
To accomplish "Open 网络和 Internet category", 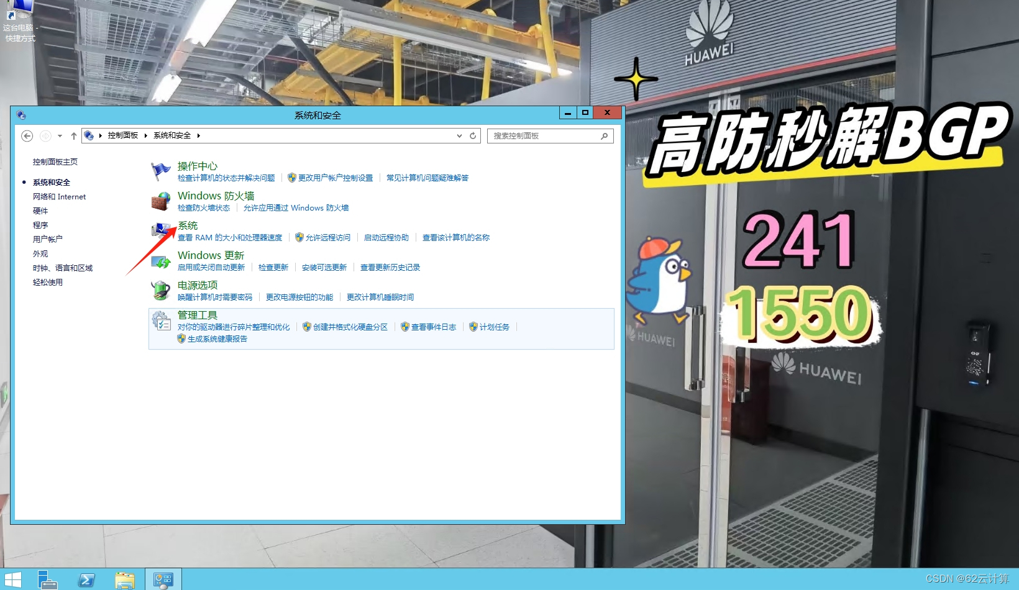I will (59, 196).
